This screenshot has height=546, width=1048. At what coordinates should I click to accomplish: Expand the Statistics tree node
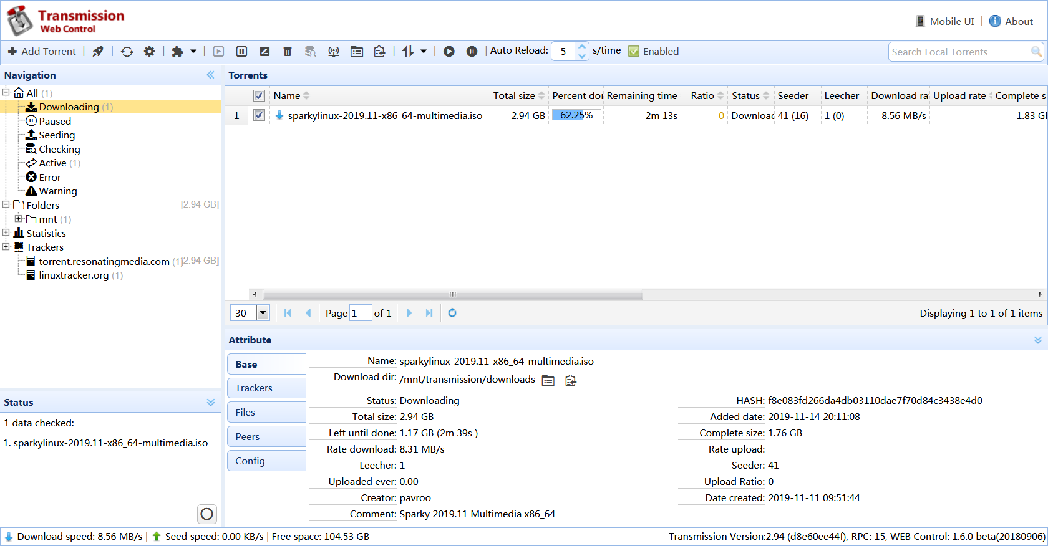[x=6, y=232]
